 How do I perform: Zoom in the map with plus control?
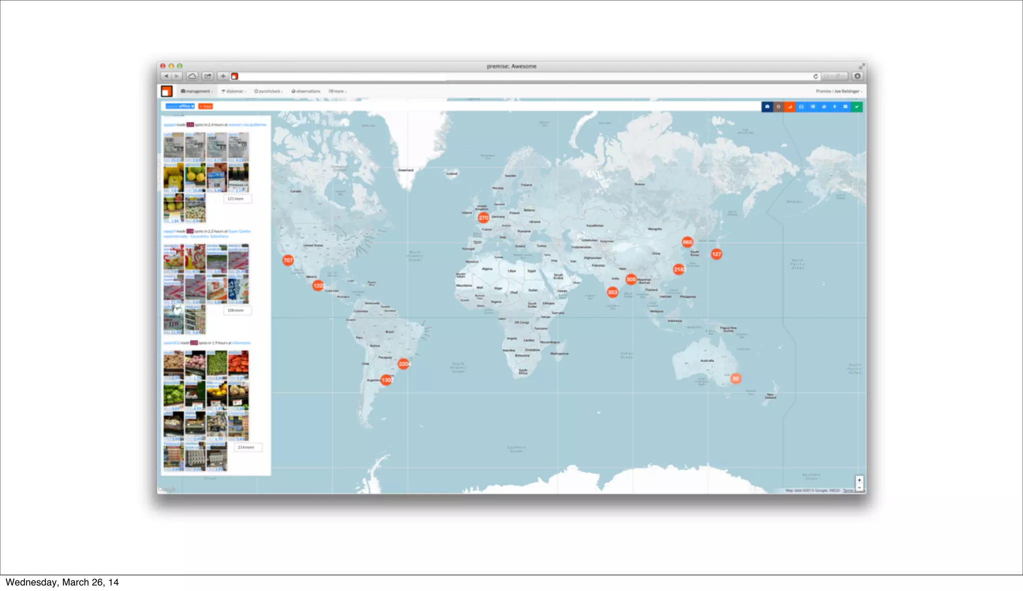pyautogui.click(x=859, y=480)
